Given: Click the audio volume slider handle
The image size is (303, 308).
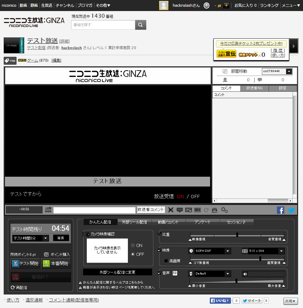Looking at the screenshot, I should (236, 281).
